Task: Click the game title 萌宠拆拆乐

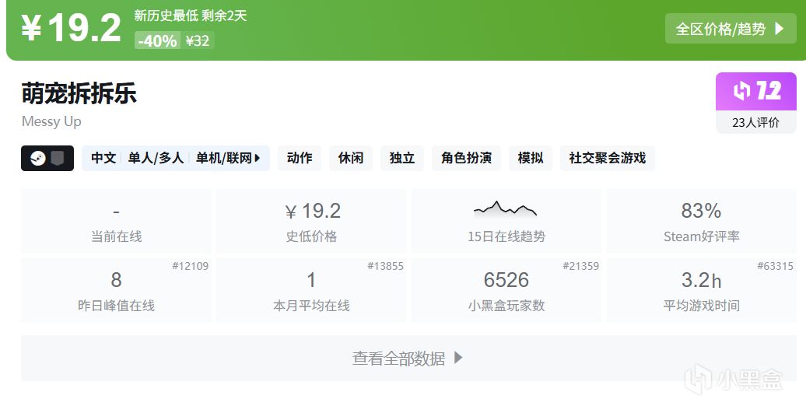Action: 79,93
